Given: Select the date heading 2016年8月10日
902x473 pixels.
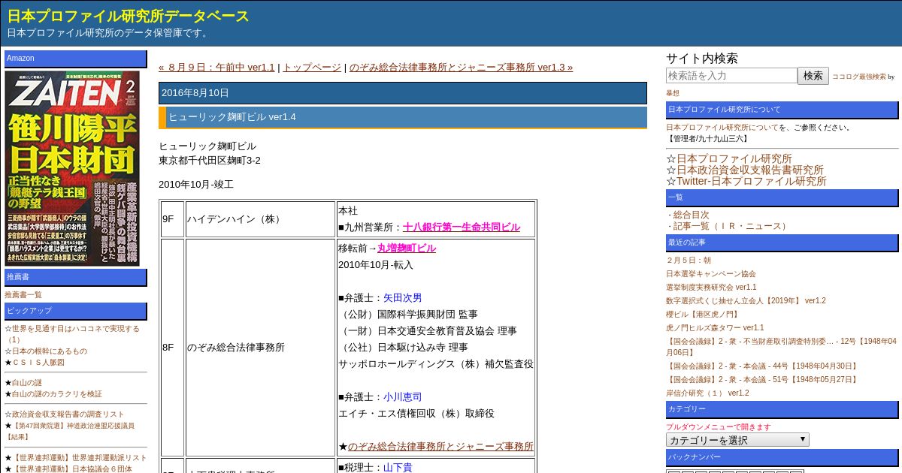Looking at the screenshot, I should tap(403, 93).
